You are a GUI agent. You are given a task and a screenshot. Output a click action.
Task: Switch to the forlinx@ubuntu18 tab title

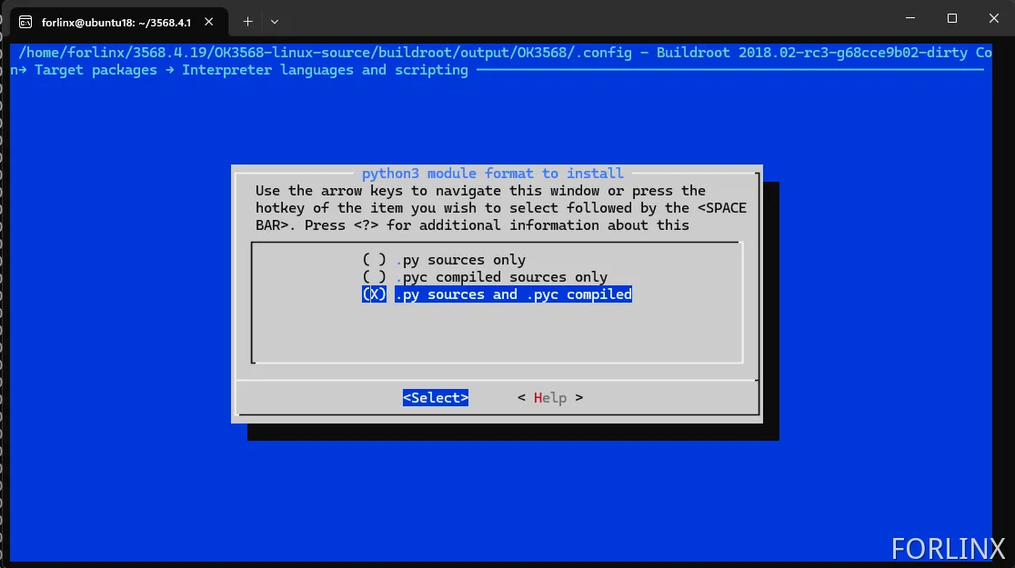[x=116, y=22]
